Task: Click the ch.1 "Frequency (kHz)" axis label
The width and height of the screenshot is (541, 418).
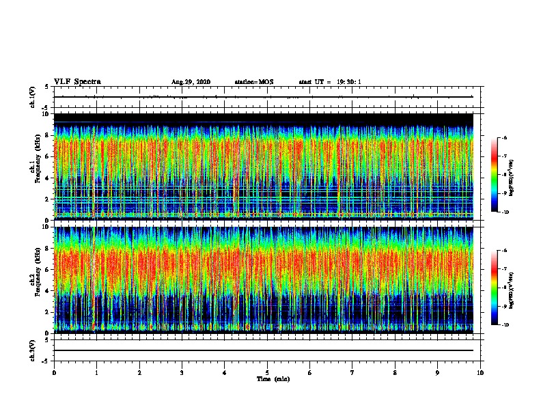Action: click(38, 159)
